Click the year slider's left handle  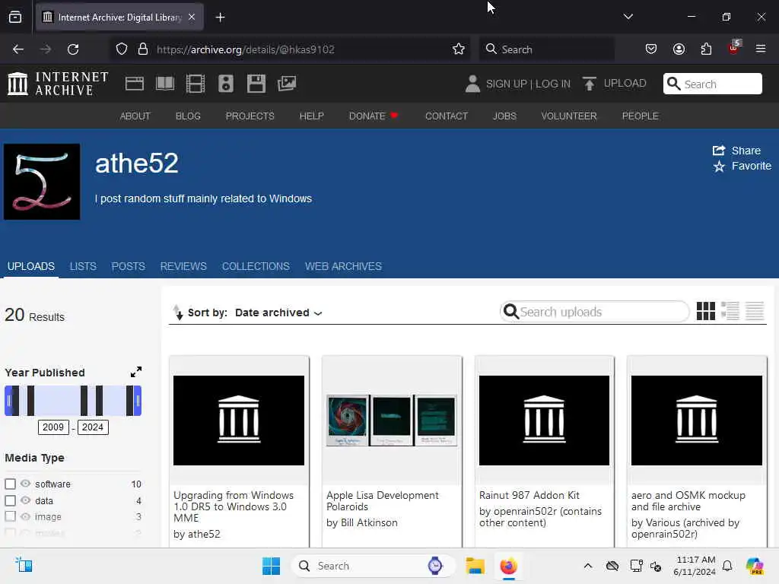click(x=8, y=400)
